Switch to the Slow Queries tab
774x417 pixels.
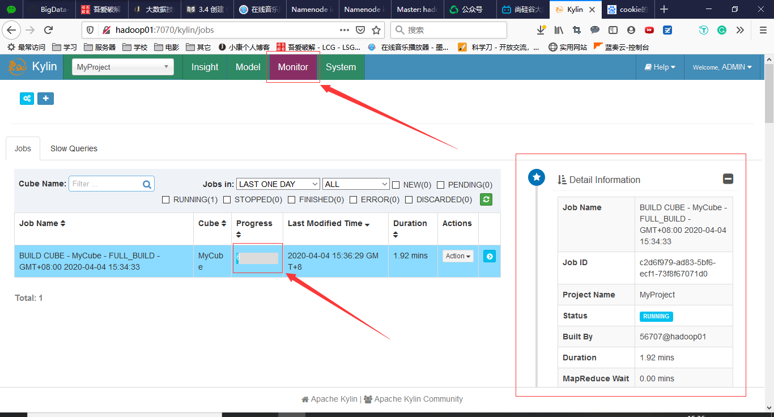(74, 148)
